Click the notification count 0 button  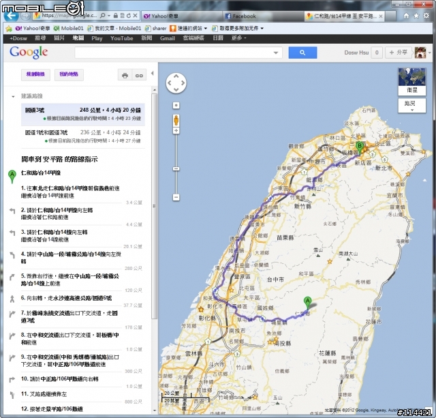[x=377, y=53]
